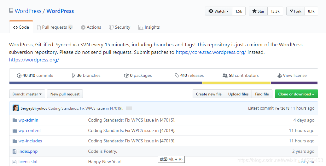Click the index.php file icon
The image size is (326, 166).
coord(15,152)
